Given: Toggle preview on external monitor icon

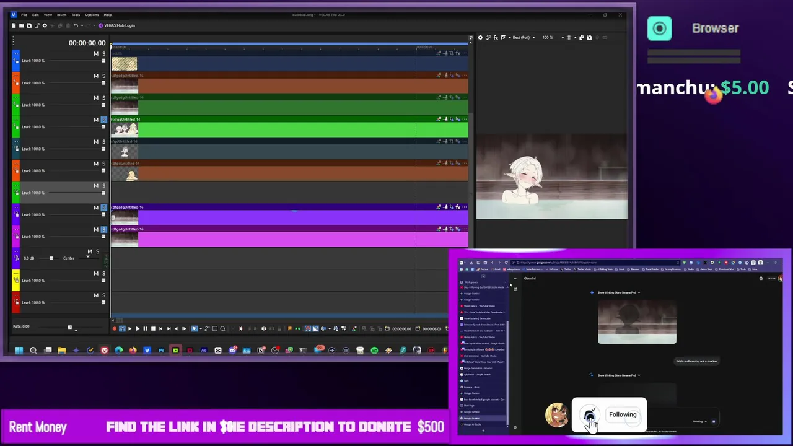Looking at the screenshot, I should (488, 38).
